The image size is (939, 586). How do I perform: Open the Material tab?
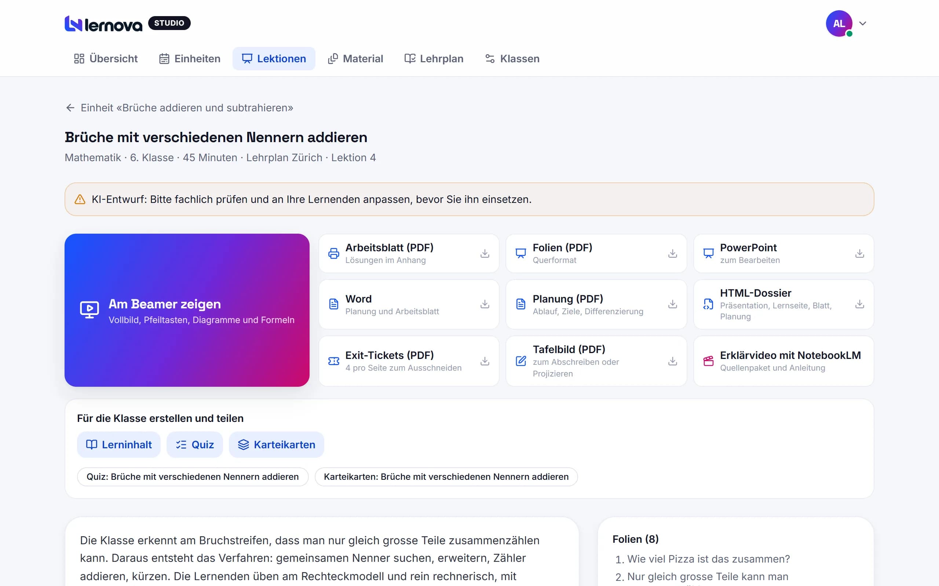click(355, 59)
